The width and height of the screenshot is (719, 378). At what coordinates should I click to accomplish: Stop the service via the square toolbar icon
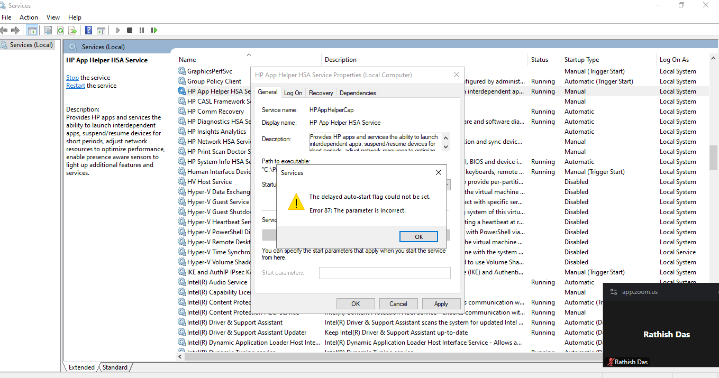point(130,30)
